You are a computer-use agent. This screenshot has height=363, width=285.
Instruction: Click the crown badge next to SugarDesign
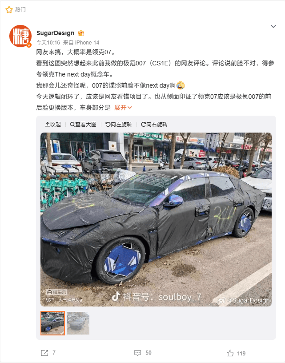81,33
